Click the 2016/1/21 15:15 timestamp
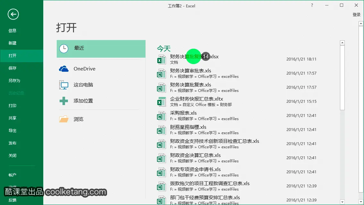The height and width of the screenshot is (205, 364). click(301, 102)
